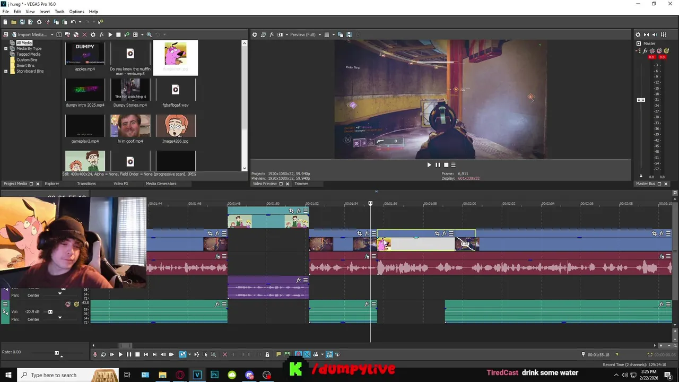Start media preview in Project Media toolbar
The image size is (679, 382).
tap(110, 34)
